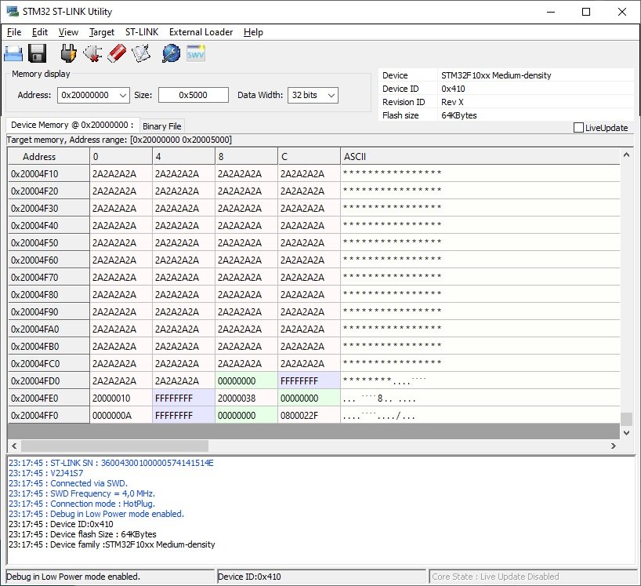Click the horizontal scroll-left arrow
Screen dimensions: 641x586
coord(14,446)
